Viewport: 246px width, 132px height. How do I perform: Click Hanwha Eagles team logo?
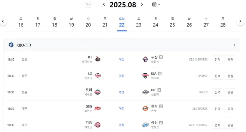click(x=145, y=108)
